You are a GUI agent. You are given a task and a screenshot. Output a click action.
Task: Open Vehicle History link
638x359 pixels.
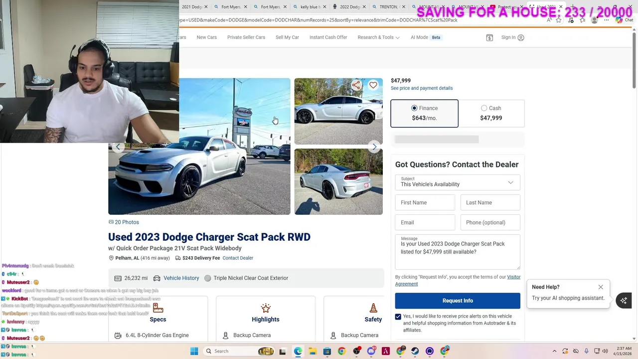click(181, 278)
